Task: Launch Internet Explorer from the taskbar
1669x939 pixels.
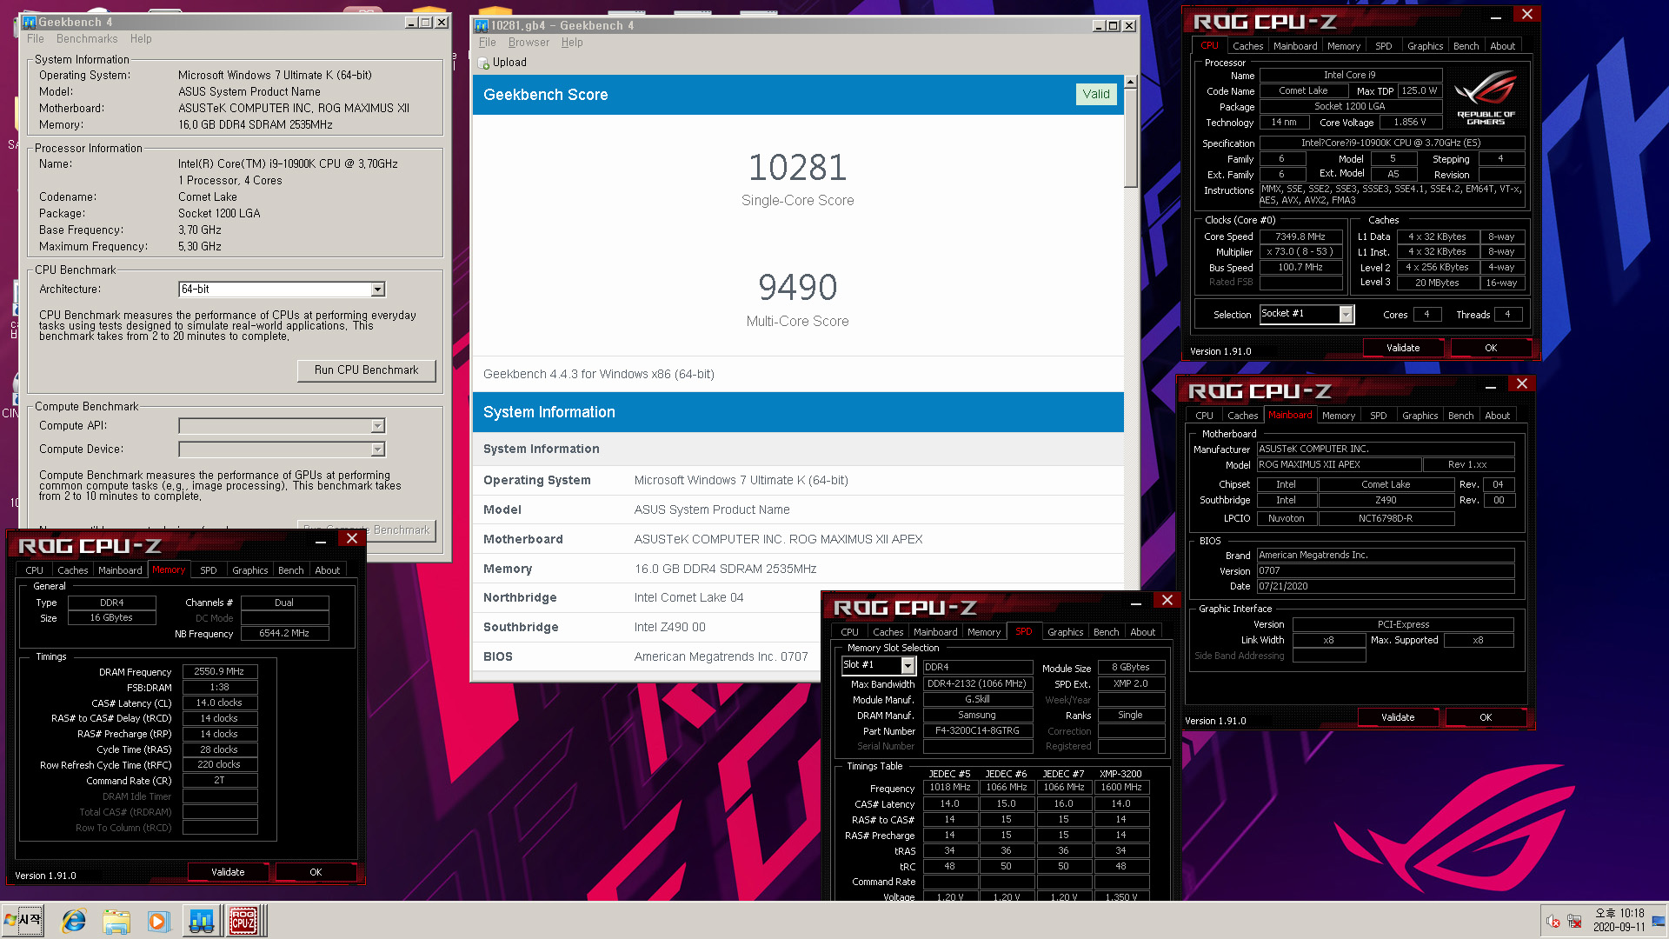Action: (74, 921)
